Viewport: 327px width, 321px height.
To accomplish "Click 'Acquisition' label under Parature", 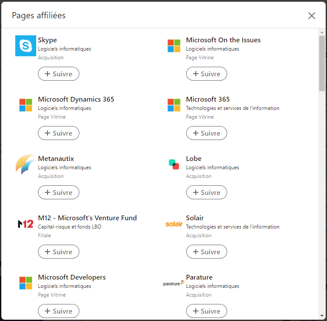I will click(x=199, y=295).
